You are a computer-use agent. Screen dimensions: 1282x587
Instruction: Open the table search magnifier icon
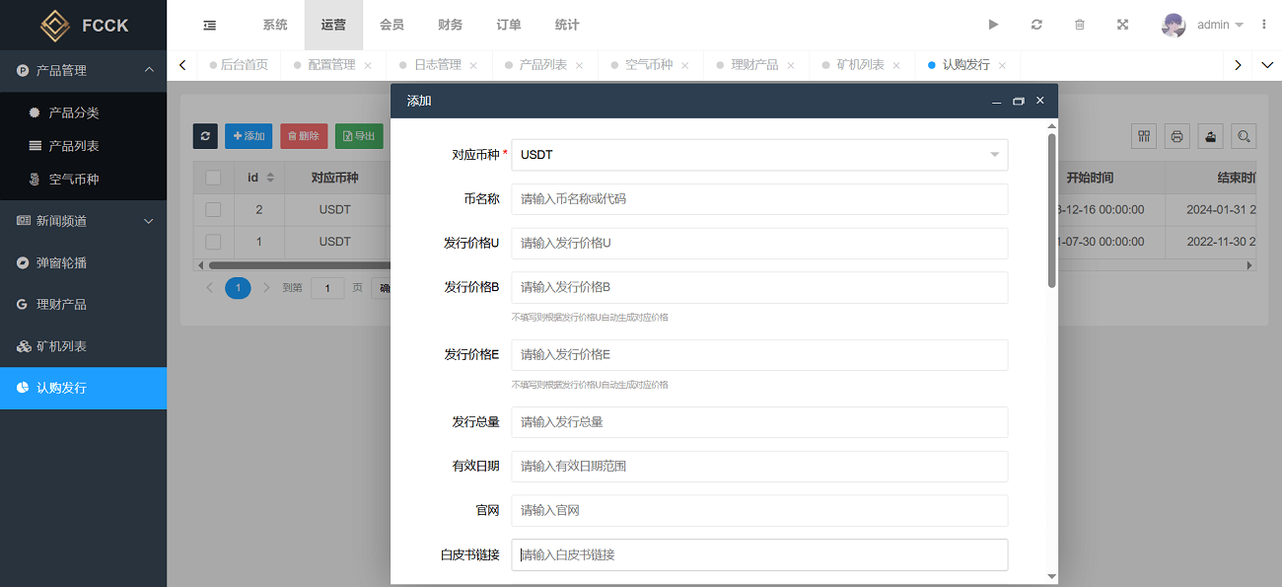[x=1244, y=136]
